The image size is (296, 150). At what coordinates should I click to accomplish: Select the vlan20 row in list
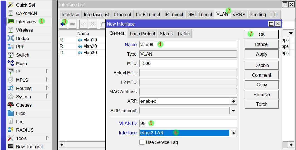(90, 46)
